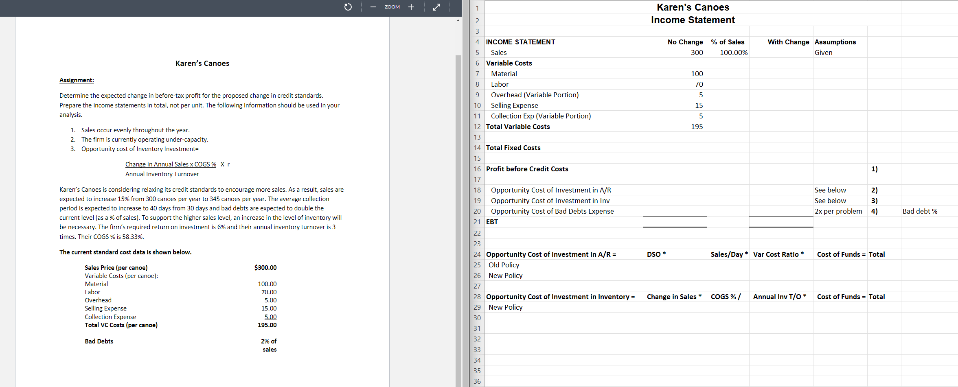The image size is (958, 387).
Task: Rotate the PDF document
Action: pos(347,7)
